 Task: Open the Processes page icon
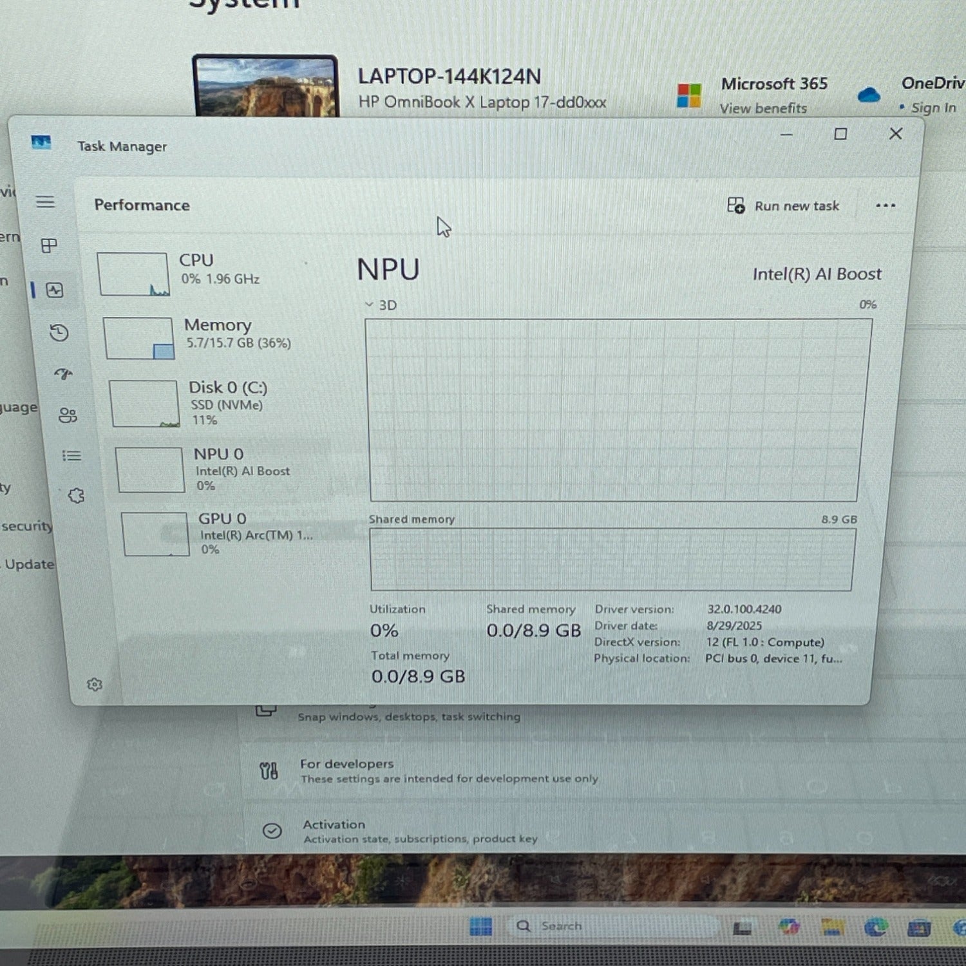click(49, 246)
